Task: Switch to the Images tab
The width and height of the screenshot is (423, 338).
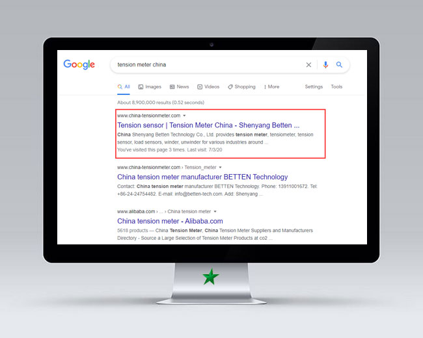Action: (150, 86)
